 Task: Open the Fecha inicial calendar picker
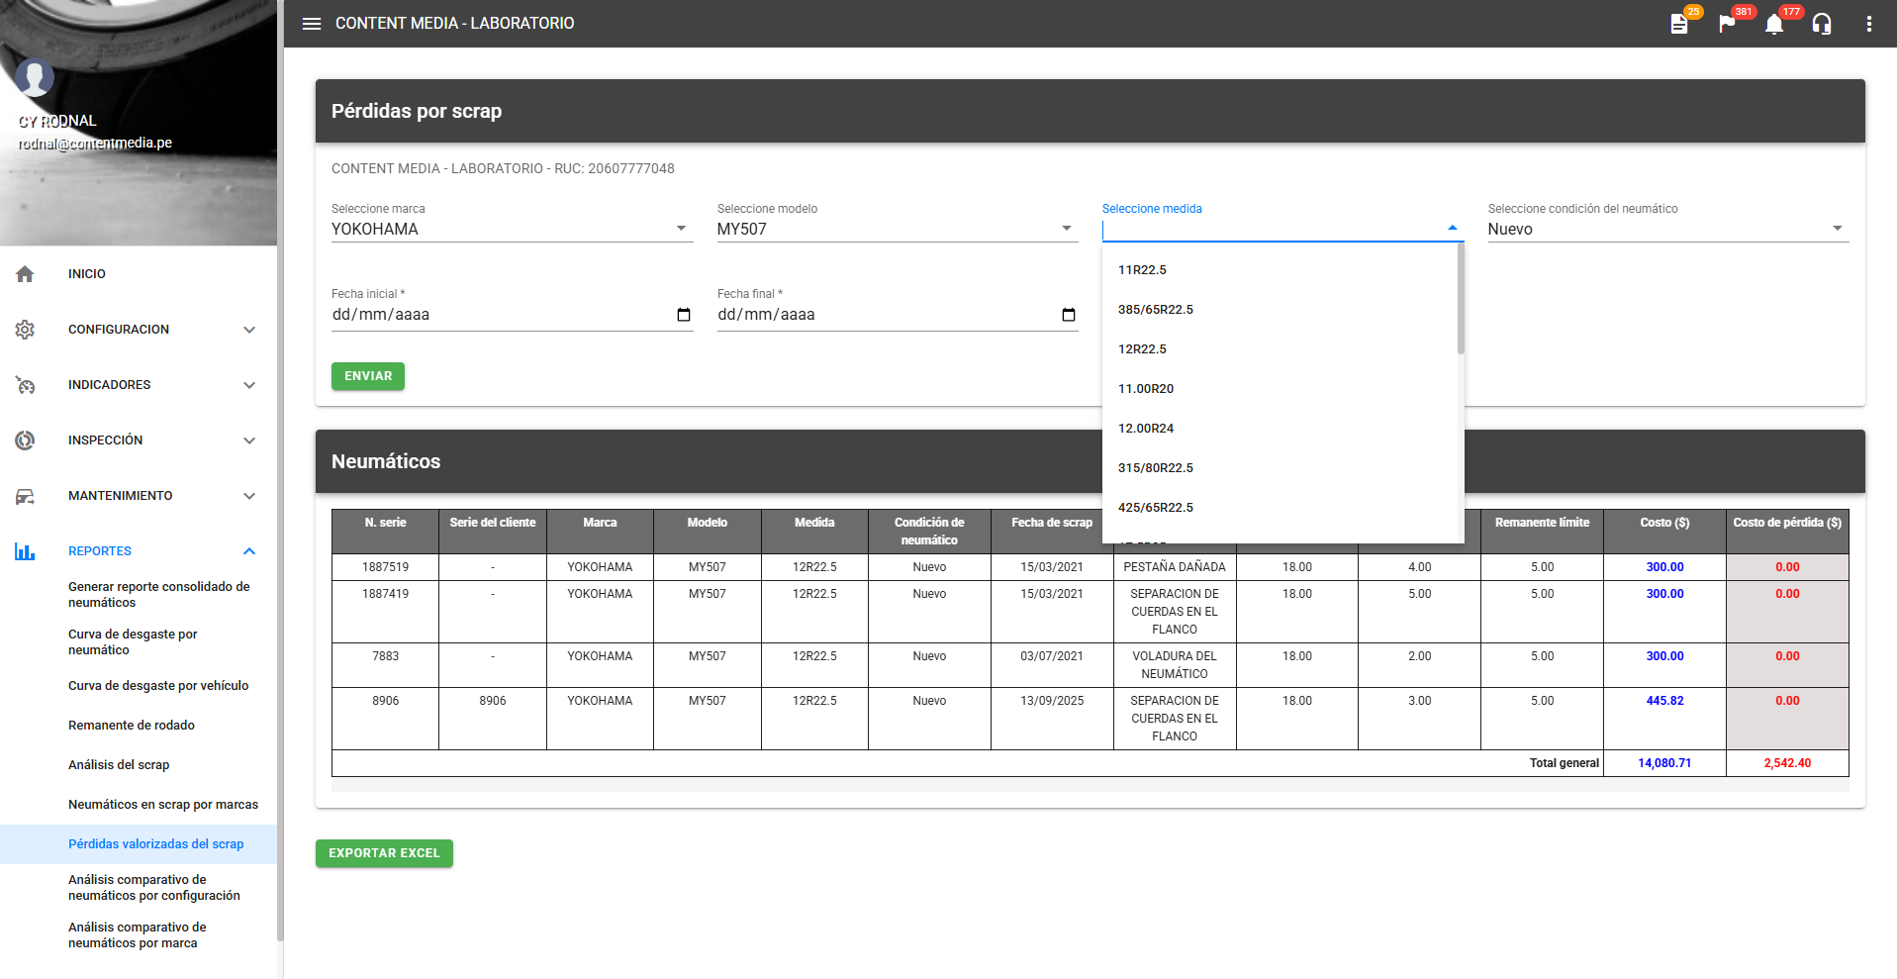pyautogui.click(x=683, y=315)
